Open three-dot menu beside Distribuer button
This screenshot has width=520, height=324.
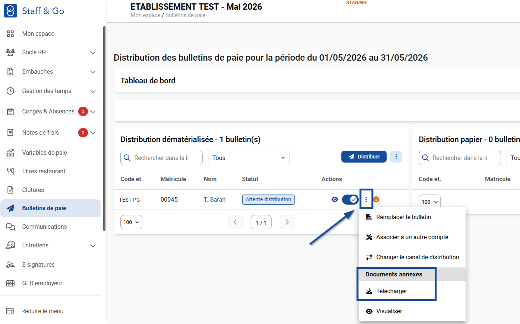(396, 157)
